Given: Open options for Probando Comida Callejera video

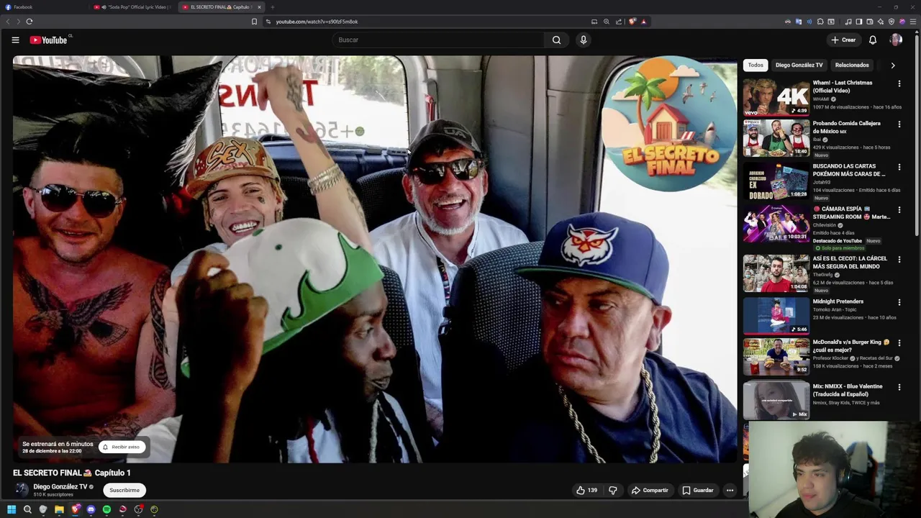Looking at the screenshot, I should click(899, 124).
